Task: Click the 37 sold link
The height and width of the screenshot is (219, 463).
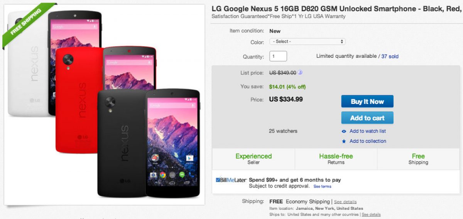Action: tap(390, 56)
